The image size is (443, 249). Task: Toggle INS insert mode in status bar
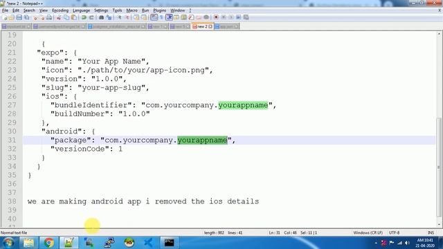click(x=431, y=232)
